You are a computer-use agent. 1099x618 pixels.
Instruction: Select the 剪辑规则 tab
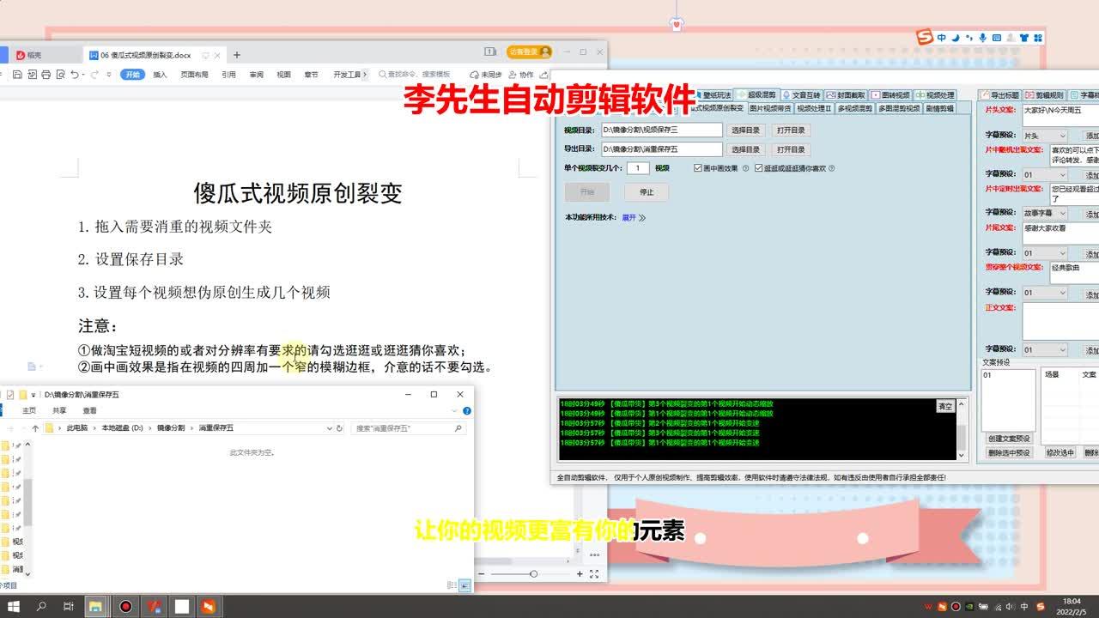1044,95
